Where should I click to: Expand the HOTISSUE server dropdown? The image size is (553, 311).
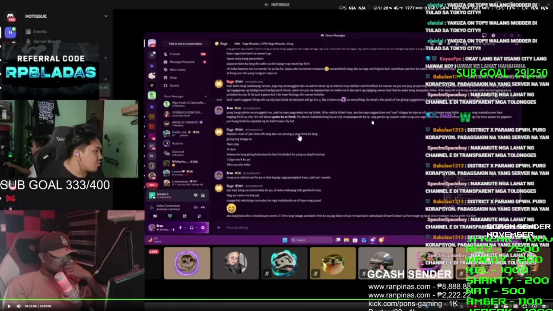click(x=105, y=16)
